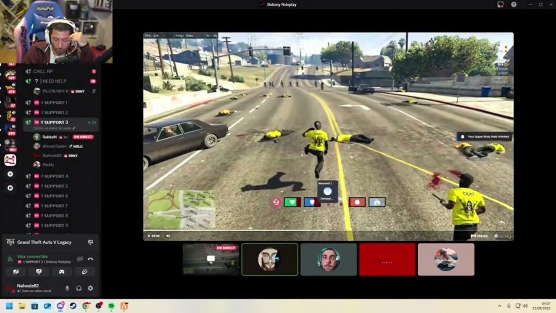
Task: Open Google Chrome from the taskbar
Action: click(x=86, y=306)
